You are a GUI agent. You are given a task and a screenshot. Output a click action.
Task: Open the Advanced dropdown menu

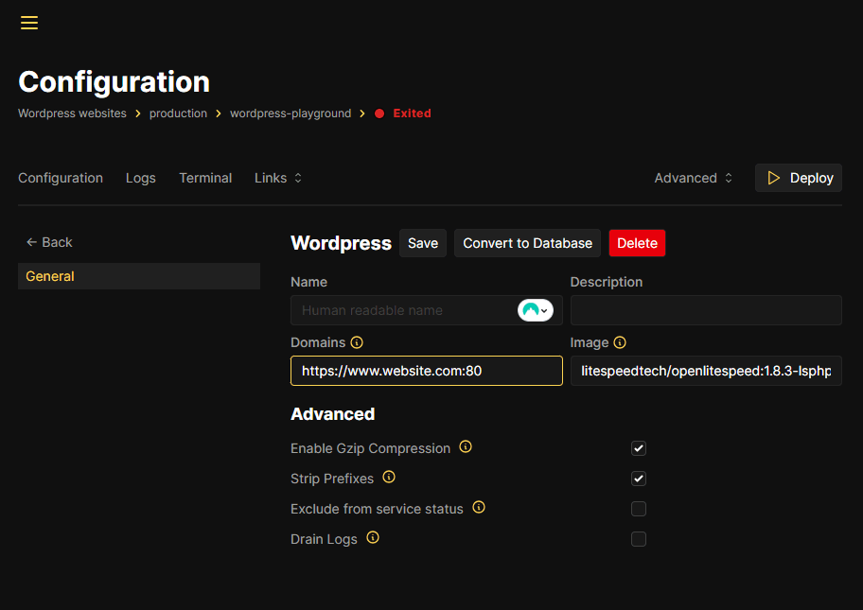693,178
